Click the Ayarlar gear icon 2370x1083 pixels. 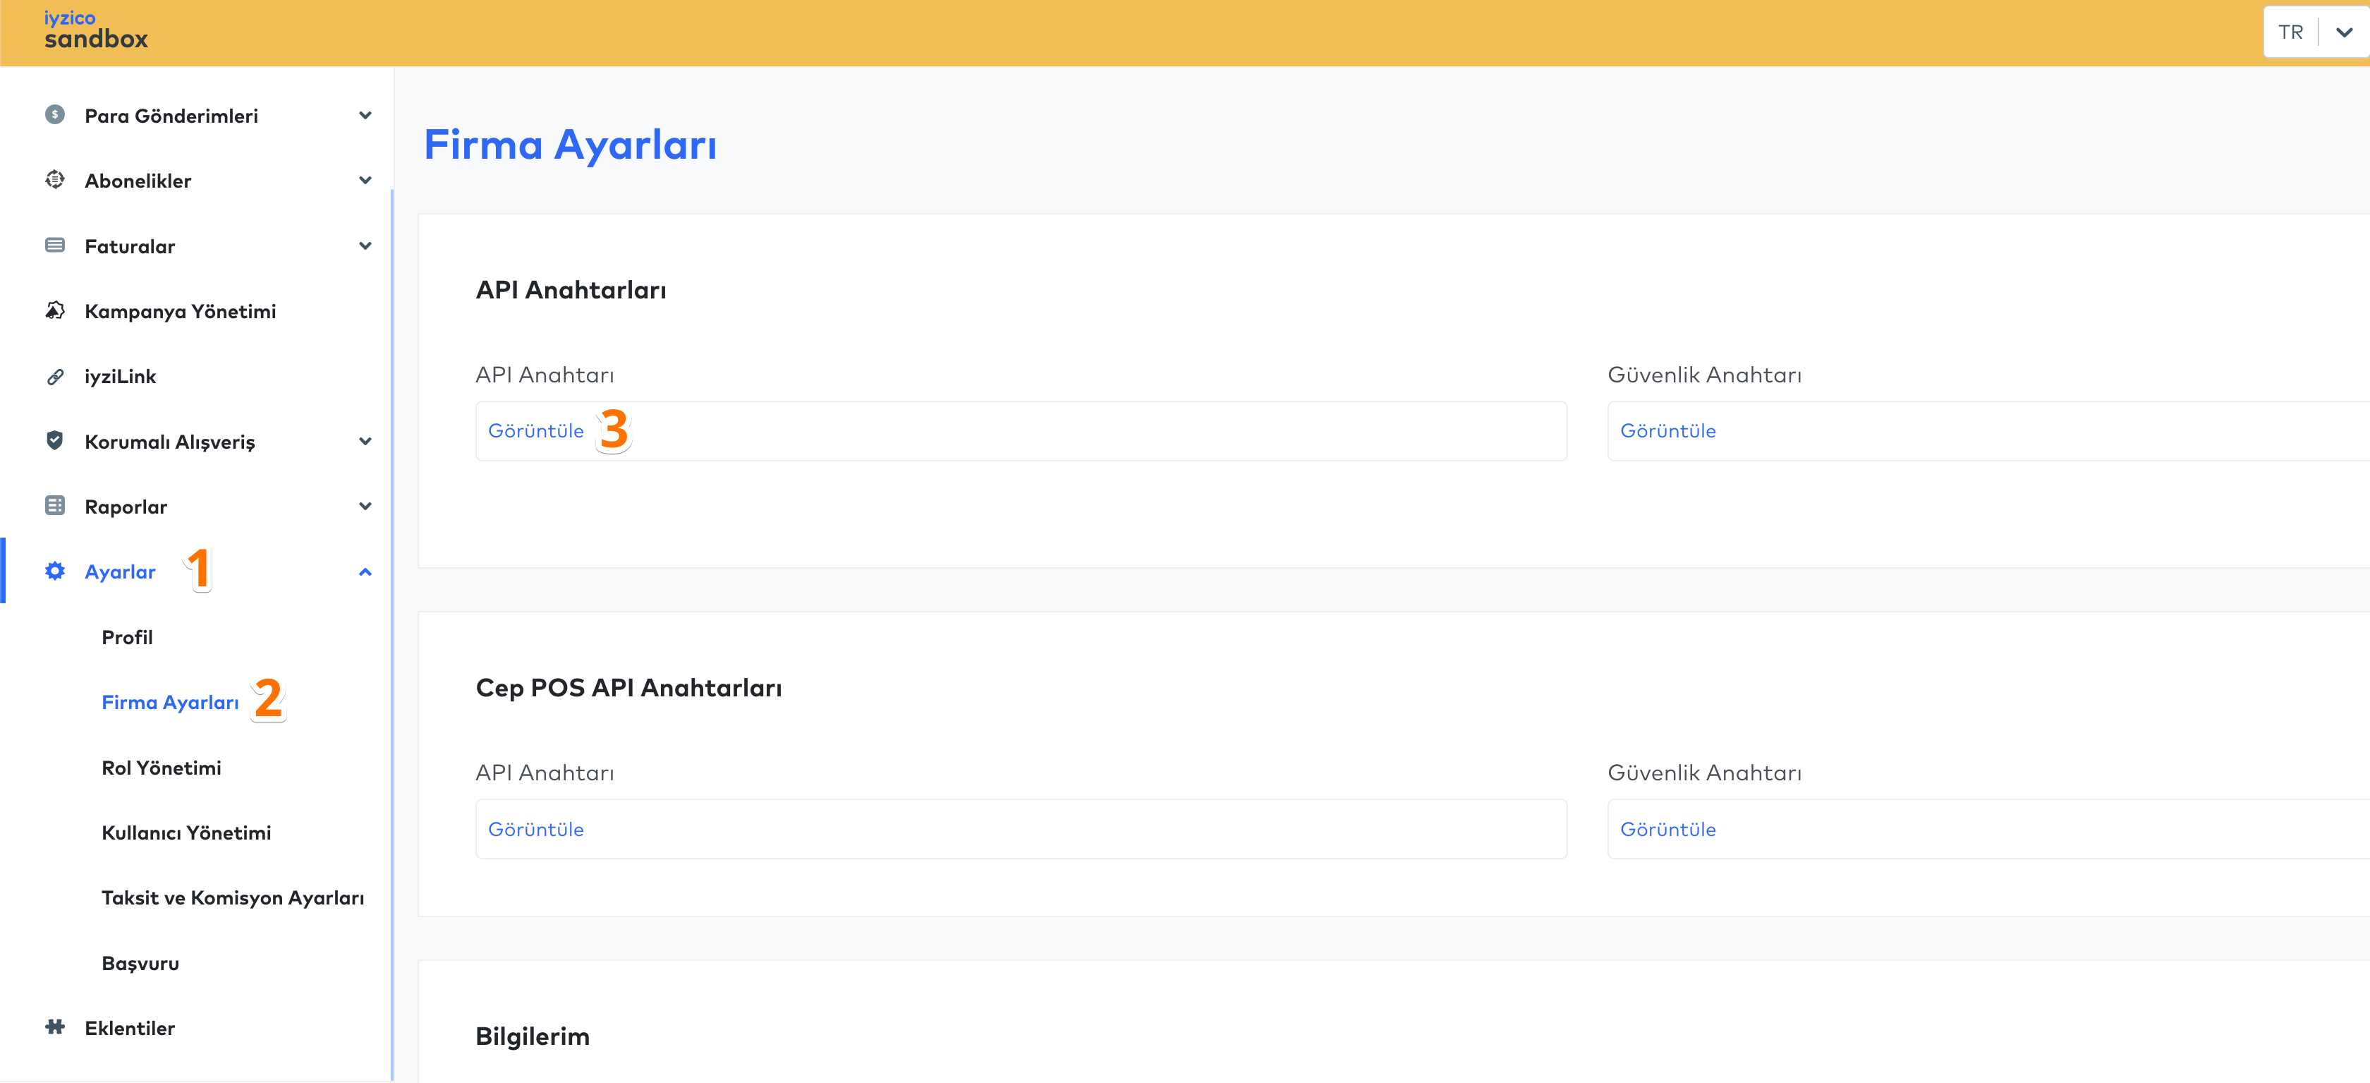click(x=55, y=571)
